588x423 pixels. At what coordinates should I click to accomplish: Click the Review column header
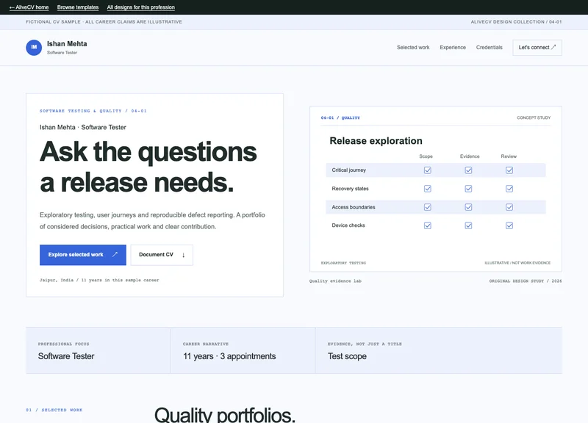point(509,156)
